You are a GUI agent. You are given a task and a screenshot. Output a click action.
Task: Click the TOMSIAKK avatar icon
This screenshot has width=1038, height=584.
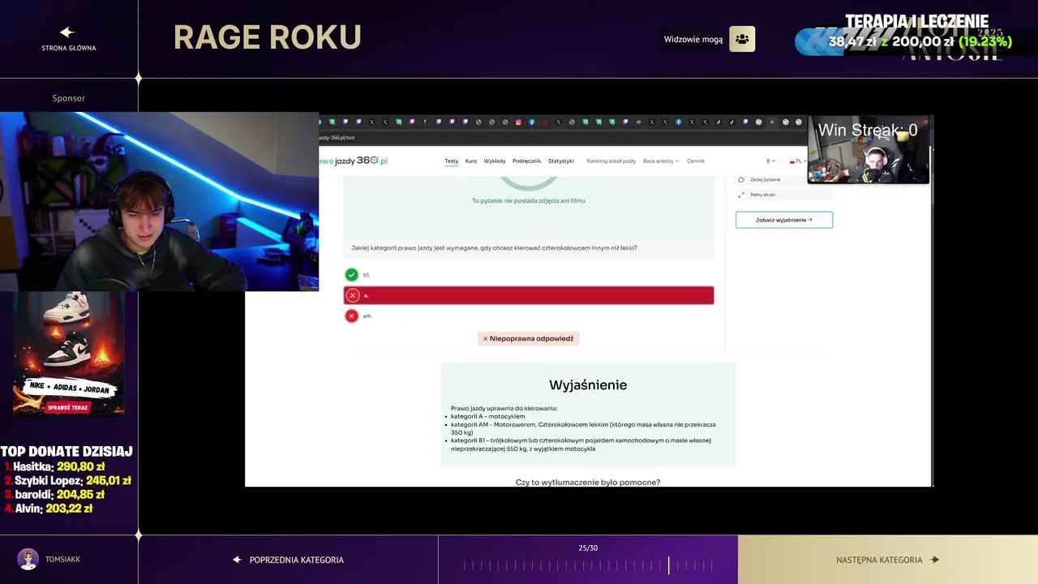click(28, 559)
